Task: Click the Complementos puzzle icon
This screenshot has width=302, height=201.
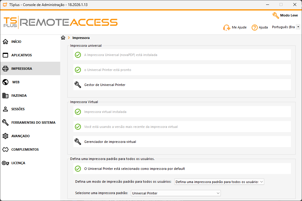Action: [5, 149]
